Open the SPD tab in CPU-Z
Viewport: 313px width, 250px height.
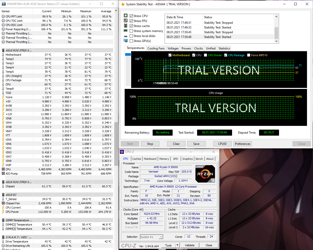tap(176, 159)
